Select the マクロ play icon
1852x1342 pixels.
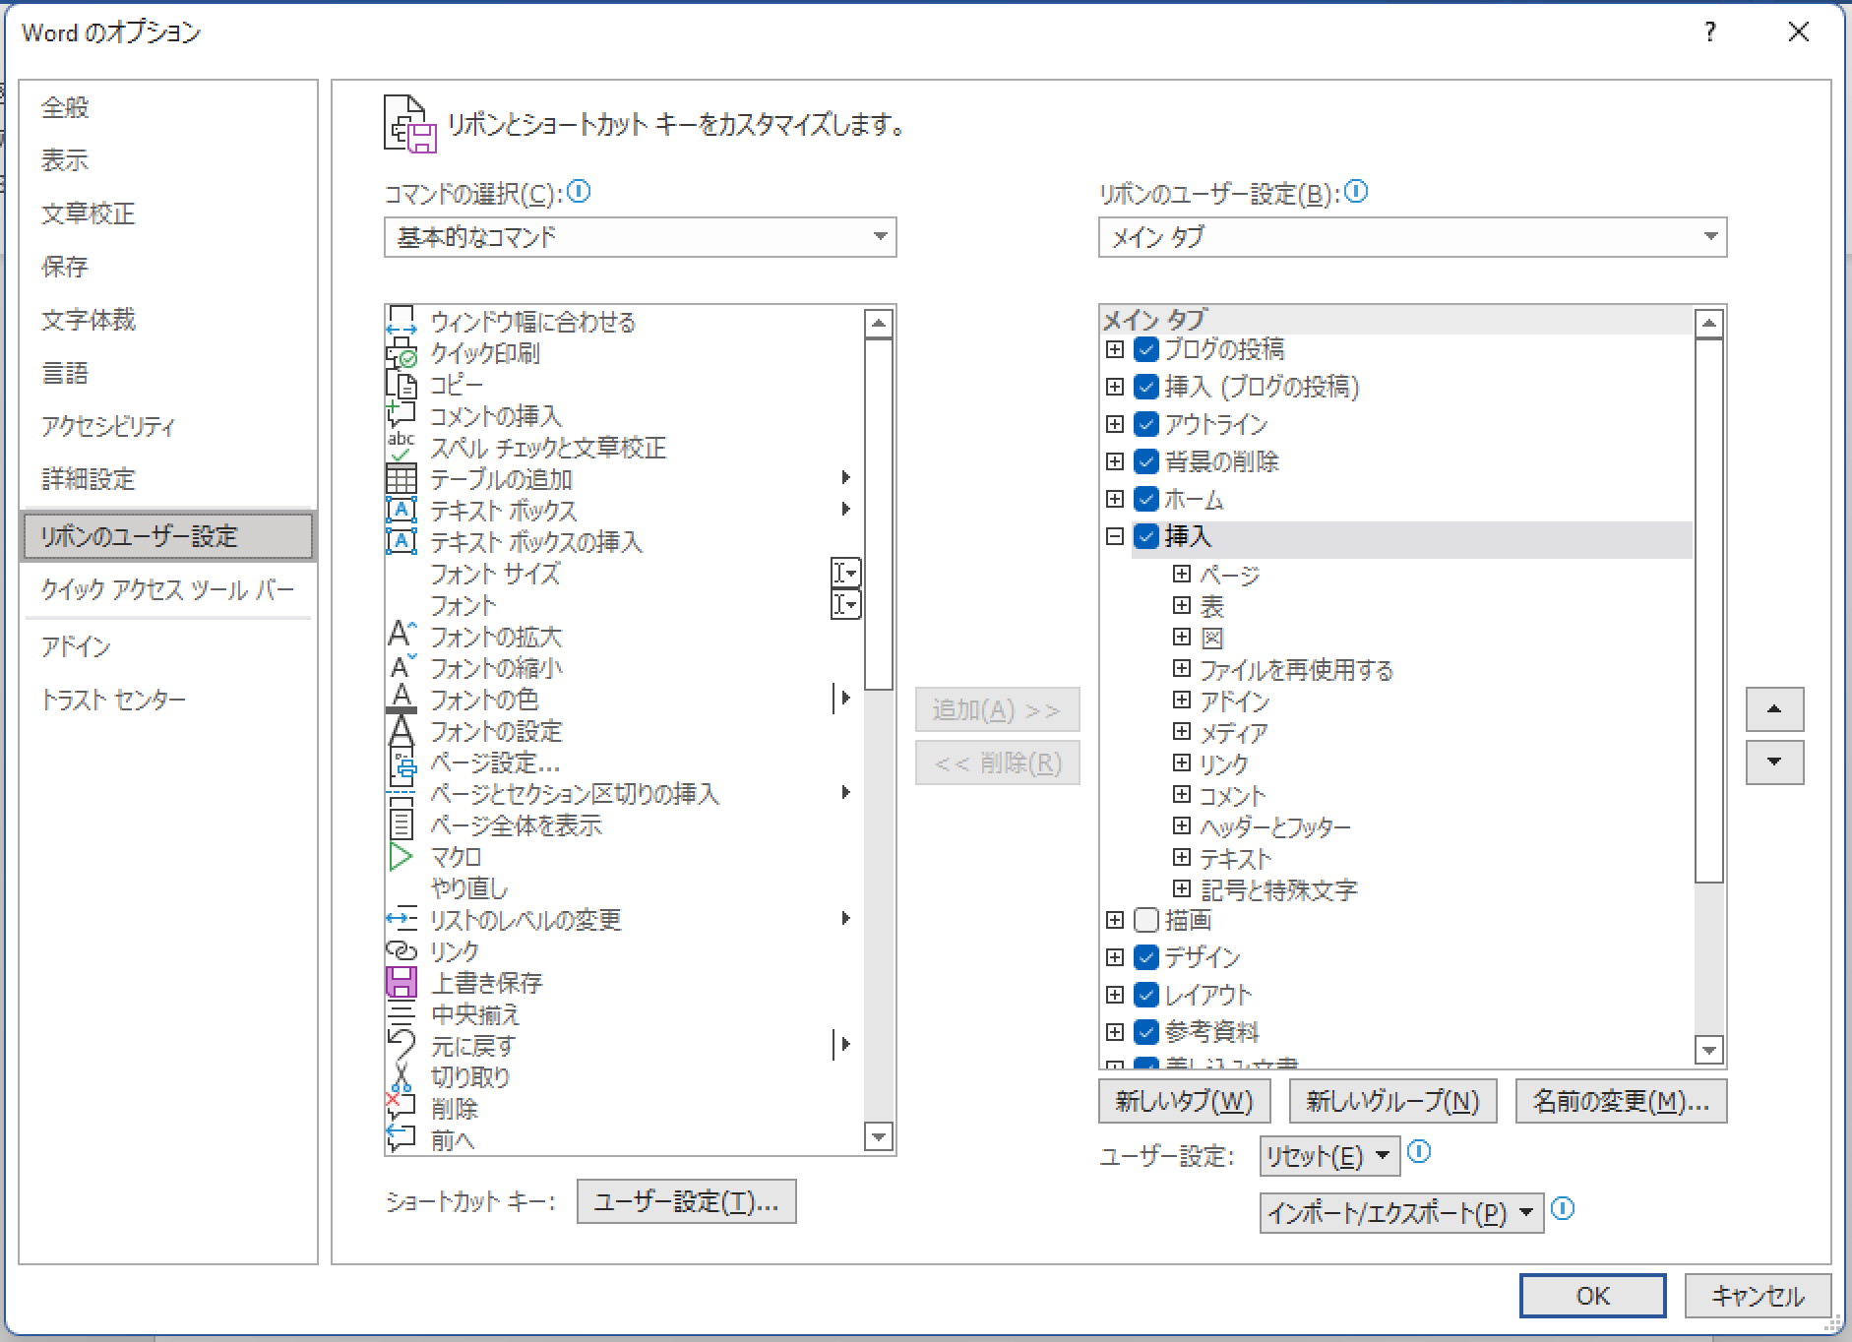click(401, 857)
